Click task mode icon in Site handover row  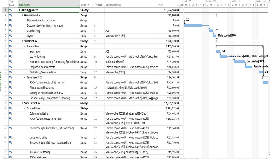(x=10, y=20)
